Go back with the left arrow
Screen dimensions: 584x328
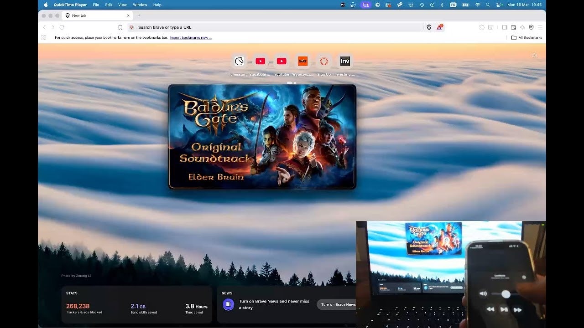coord(44,27)
